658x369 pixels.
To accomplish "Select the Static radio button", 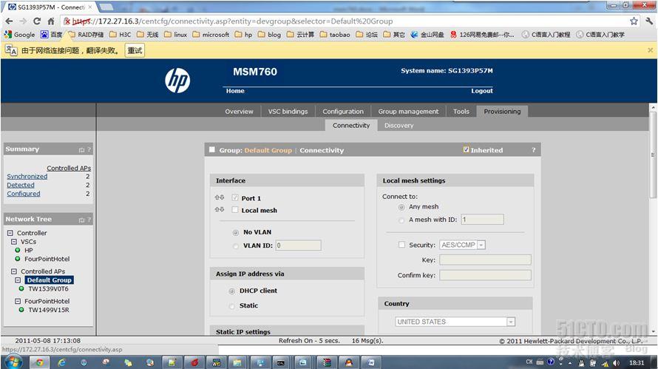I will [x=231, y=306].
